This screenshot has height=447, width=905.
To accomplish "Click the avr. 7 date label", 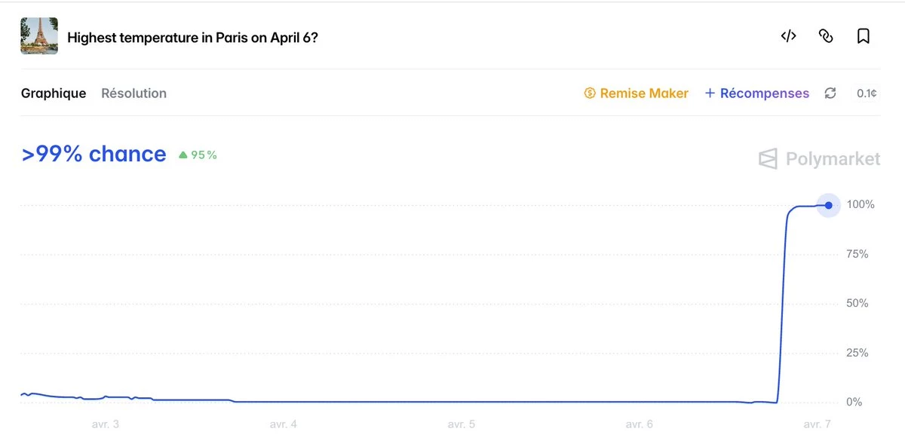I will 817,424.
